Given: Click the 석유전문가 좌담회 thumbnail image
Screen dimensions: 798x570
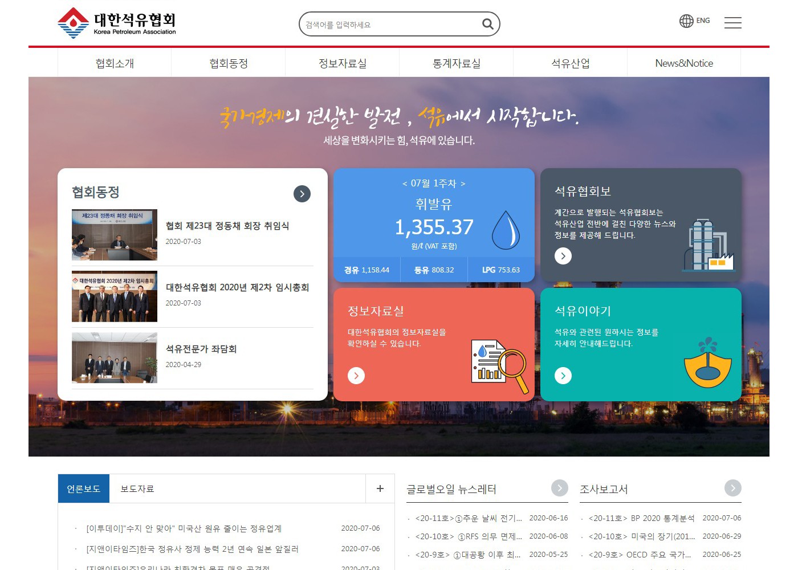Looking at the screenshot, I should [x=115, y=358].
